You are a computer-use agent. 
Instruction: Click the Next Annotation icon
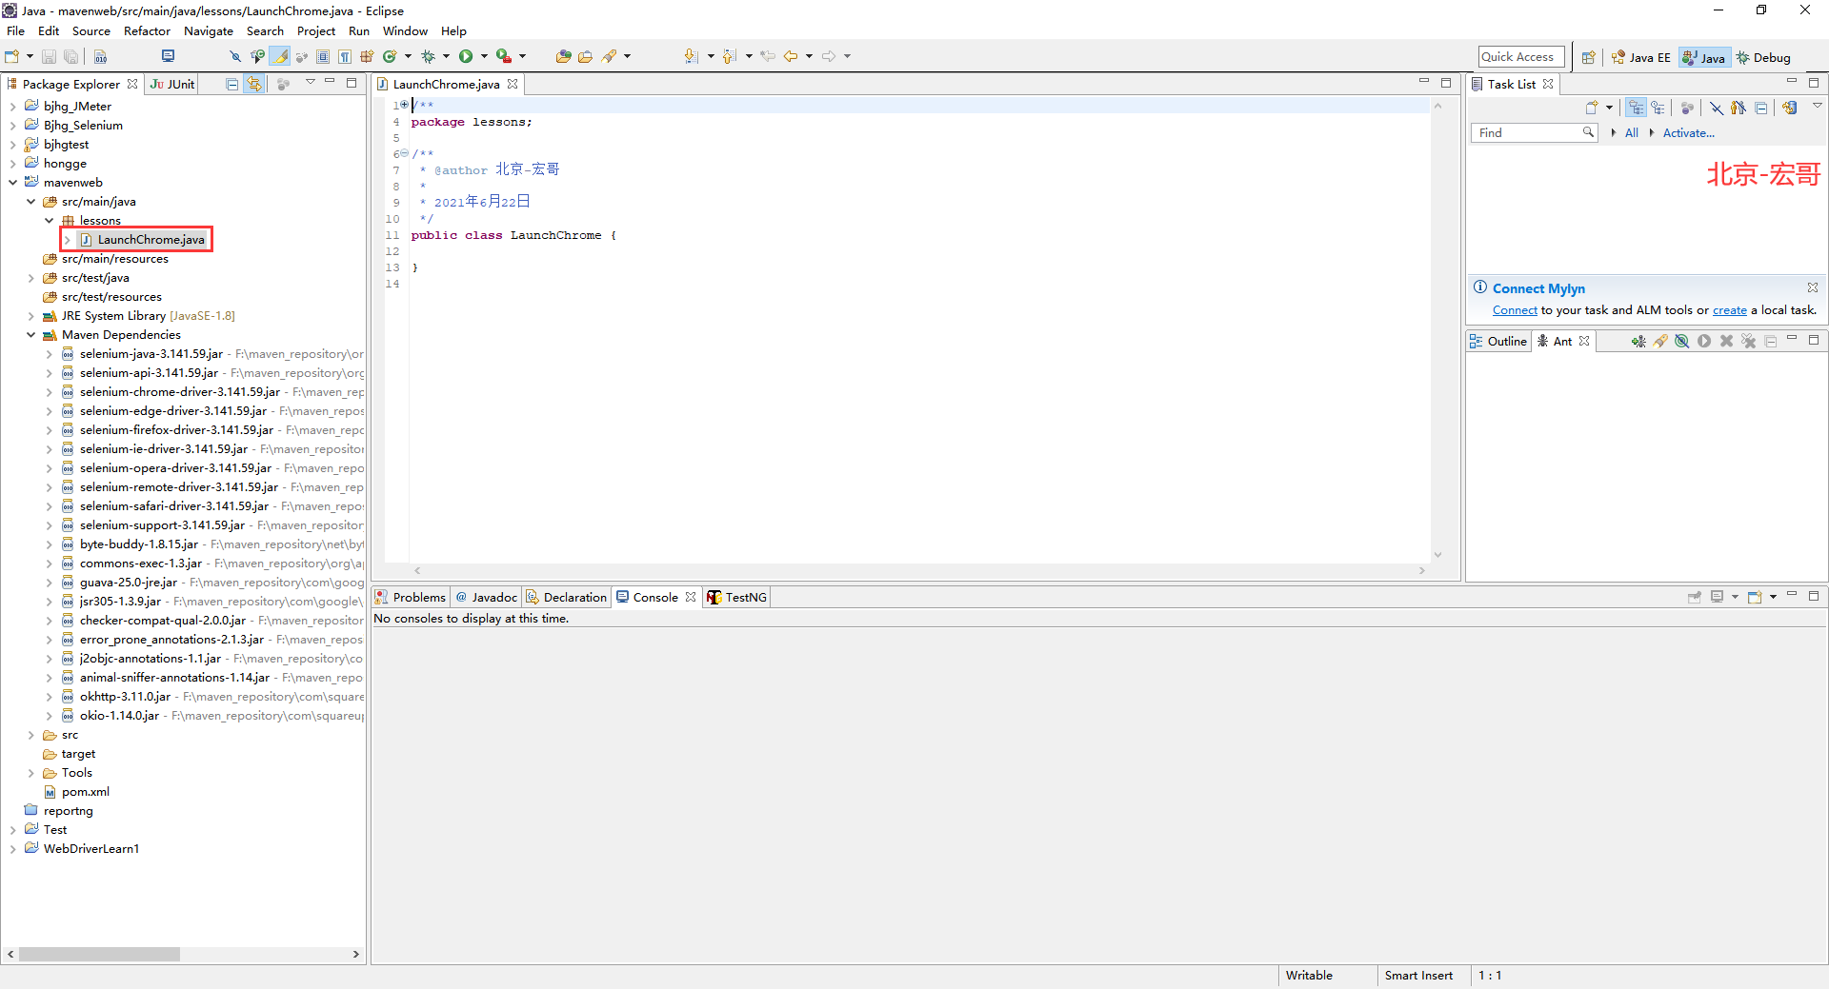coord(692,56)
